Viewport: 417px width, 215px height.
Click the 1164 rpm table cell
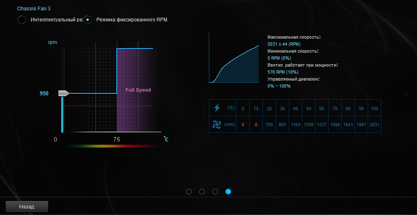[295, 125]
